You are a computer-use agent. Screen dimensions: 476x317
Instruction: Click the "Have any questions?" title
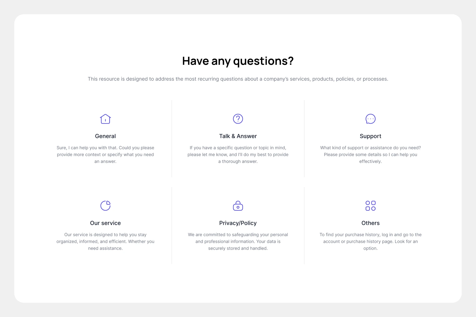pos(238,61)
